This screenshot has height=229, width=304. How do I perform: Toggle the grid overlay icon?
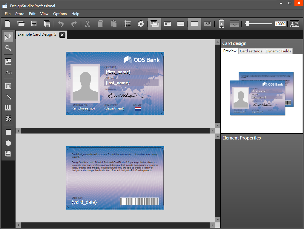tap(128, 24)
